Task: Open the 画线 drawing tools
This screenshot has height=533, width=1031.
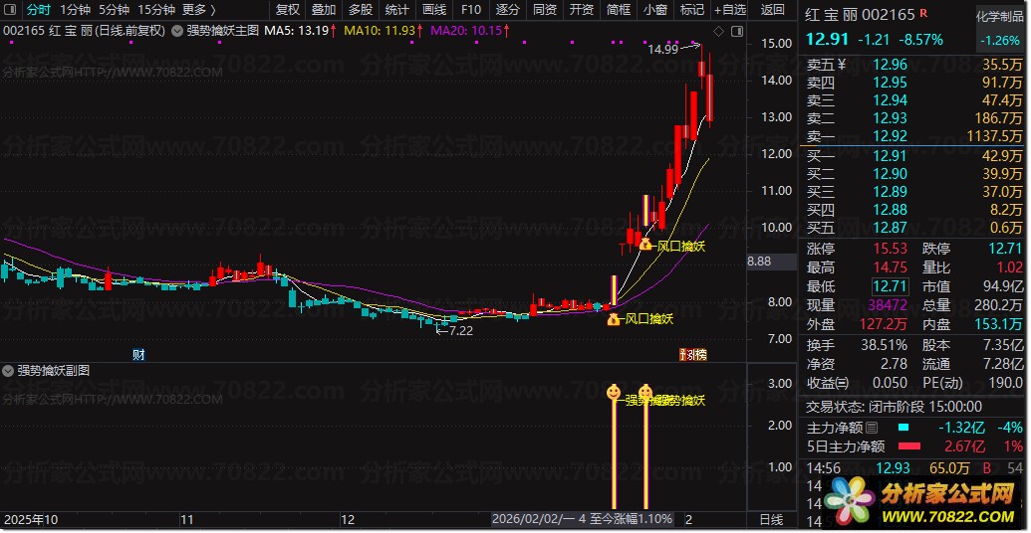Action: [x=434, y=10]
